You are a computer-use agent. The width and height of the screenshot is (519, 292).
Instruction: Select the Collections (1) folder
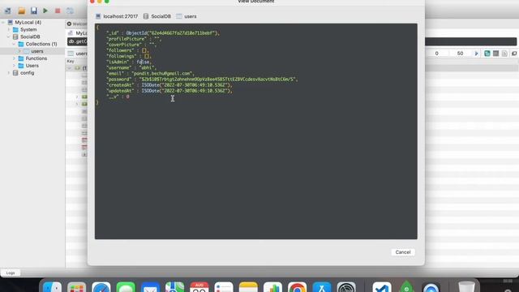tap(41, 44)
